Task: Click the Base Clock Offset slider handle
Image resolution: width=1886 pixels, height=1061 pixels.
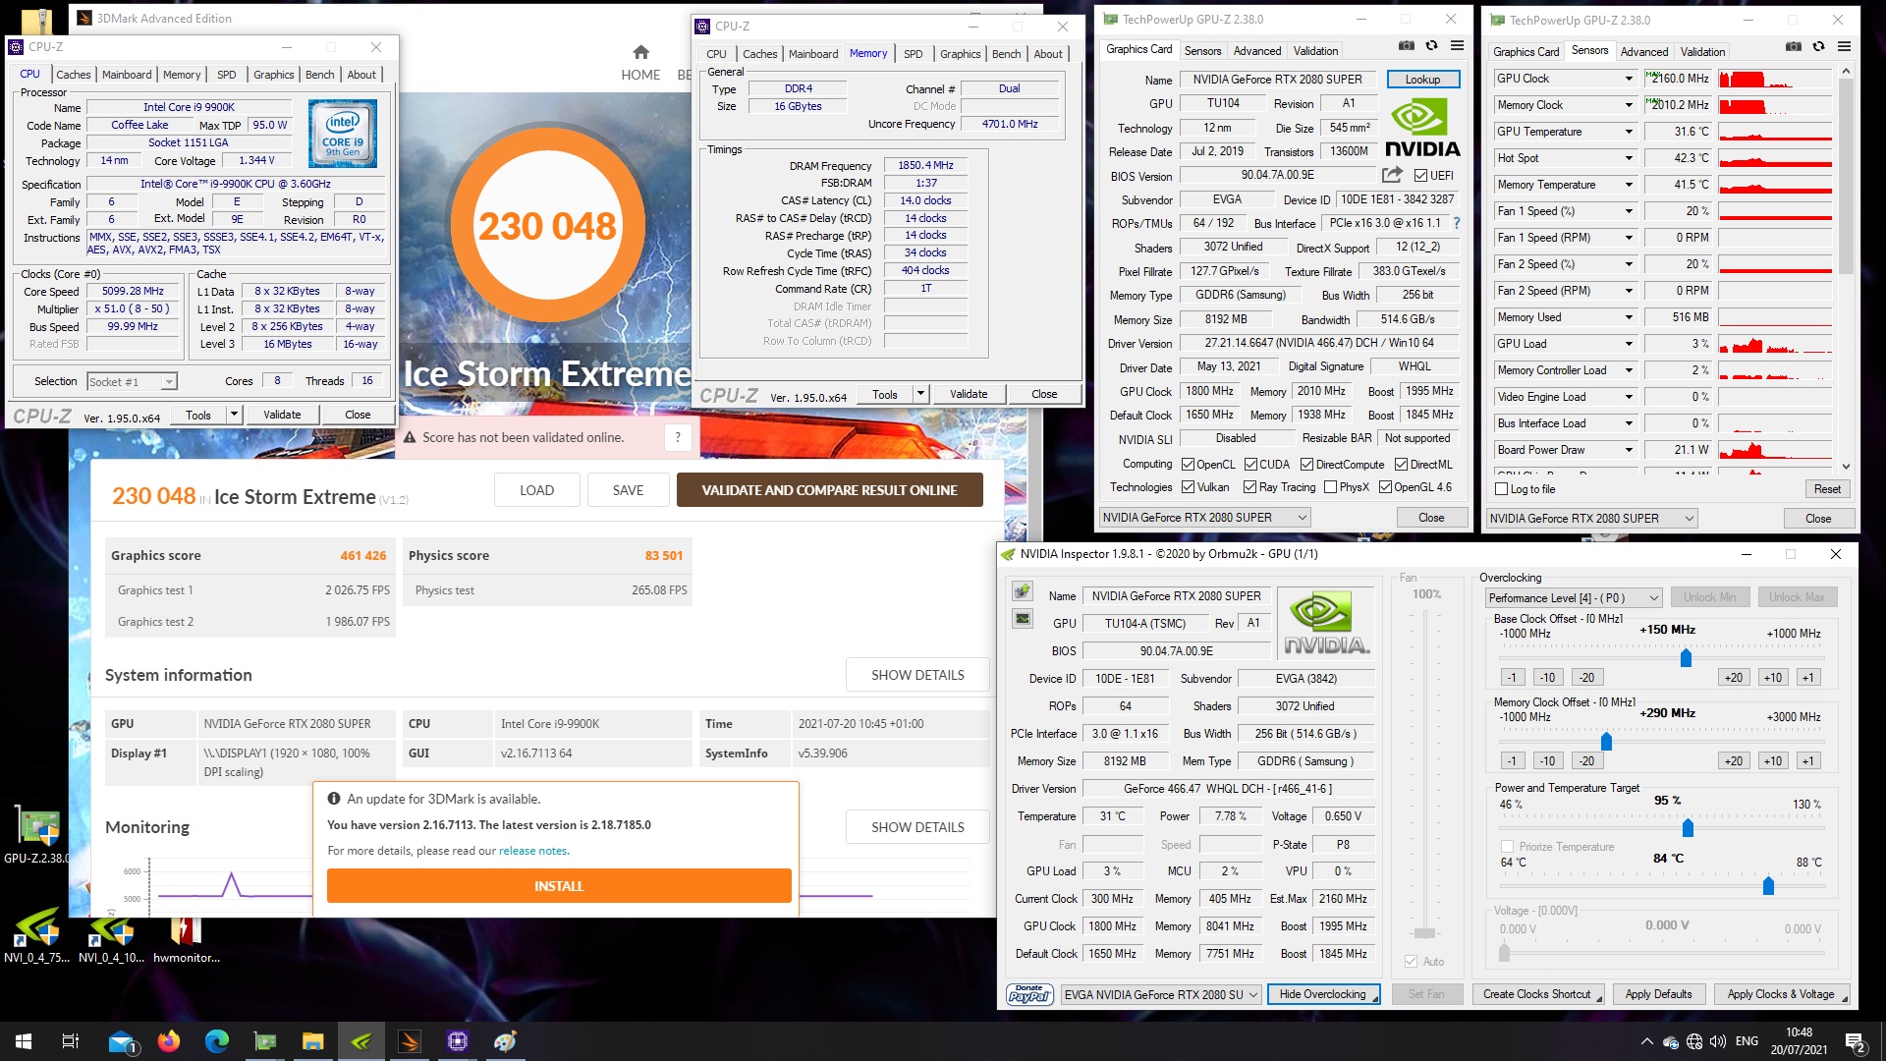Action: pyautogui.click(x=1686, y=657)
